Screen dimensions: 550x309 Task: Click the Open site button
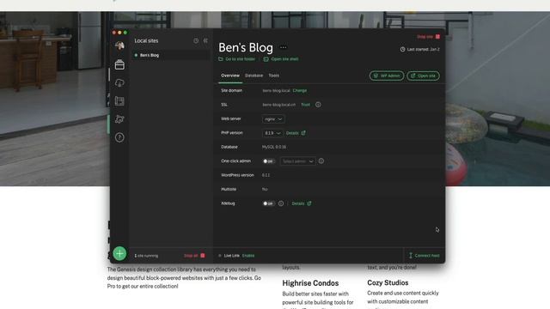pyautogui.click(x=423, y=76)
